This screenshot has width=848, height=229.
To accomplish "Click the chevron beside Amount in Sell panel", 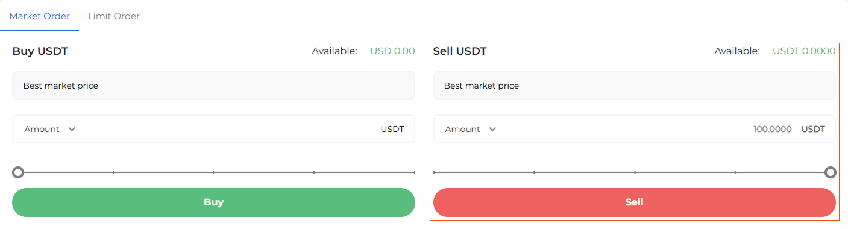I will click(493, 129).
